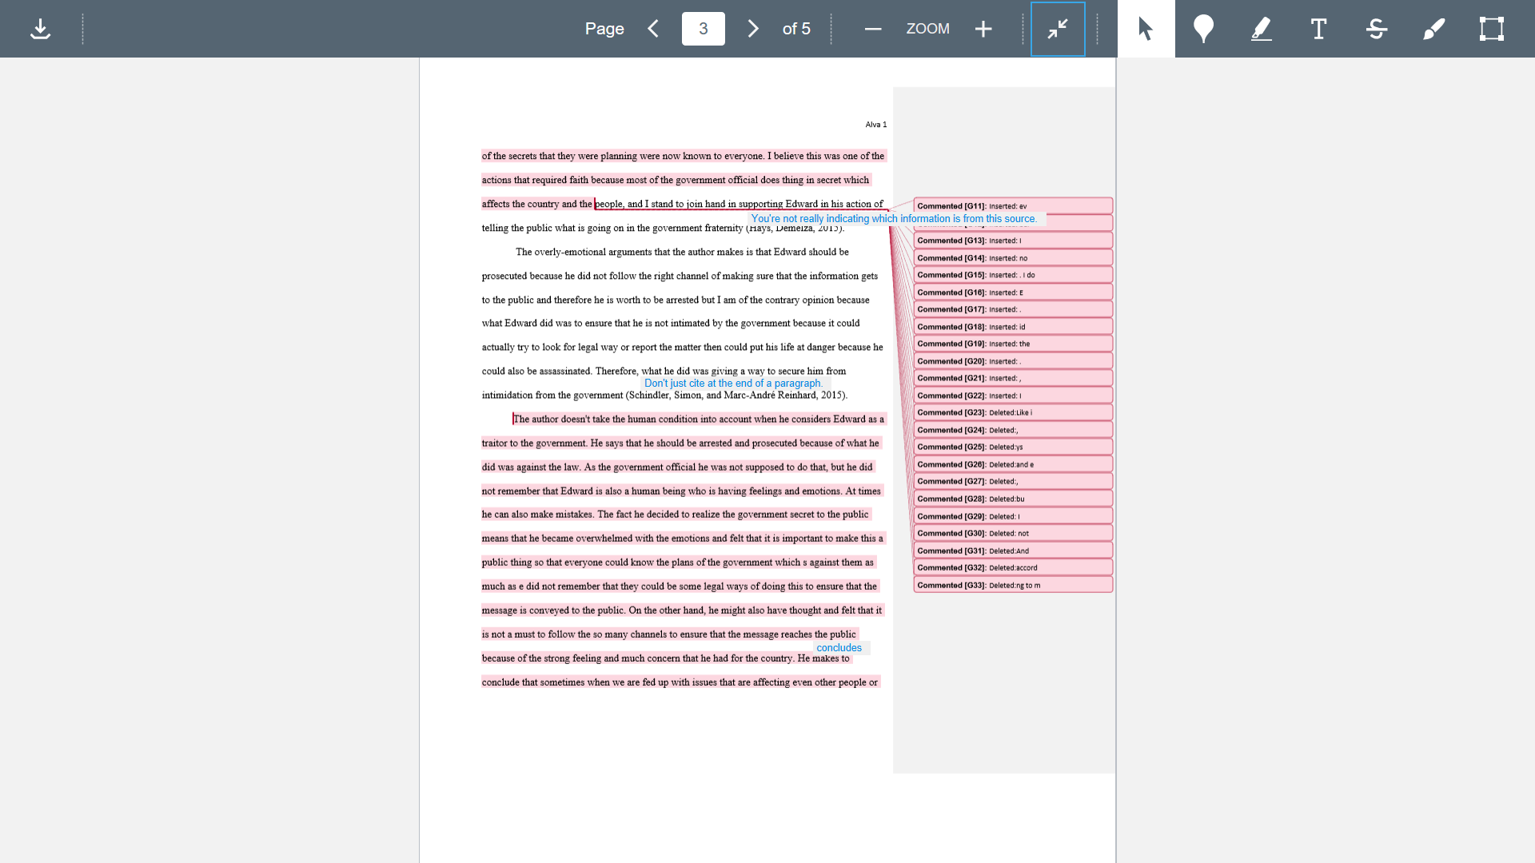Screen dimensions: 1535x863
Task: Open comment G30 'Deleted: not'
Action: [1013, 533]
